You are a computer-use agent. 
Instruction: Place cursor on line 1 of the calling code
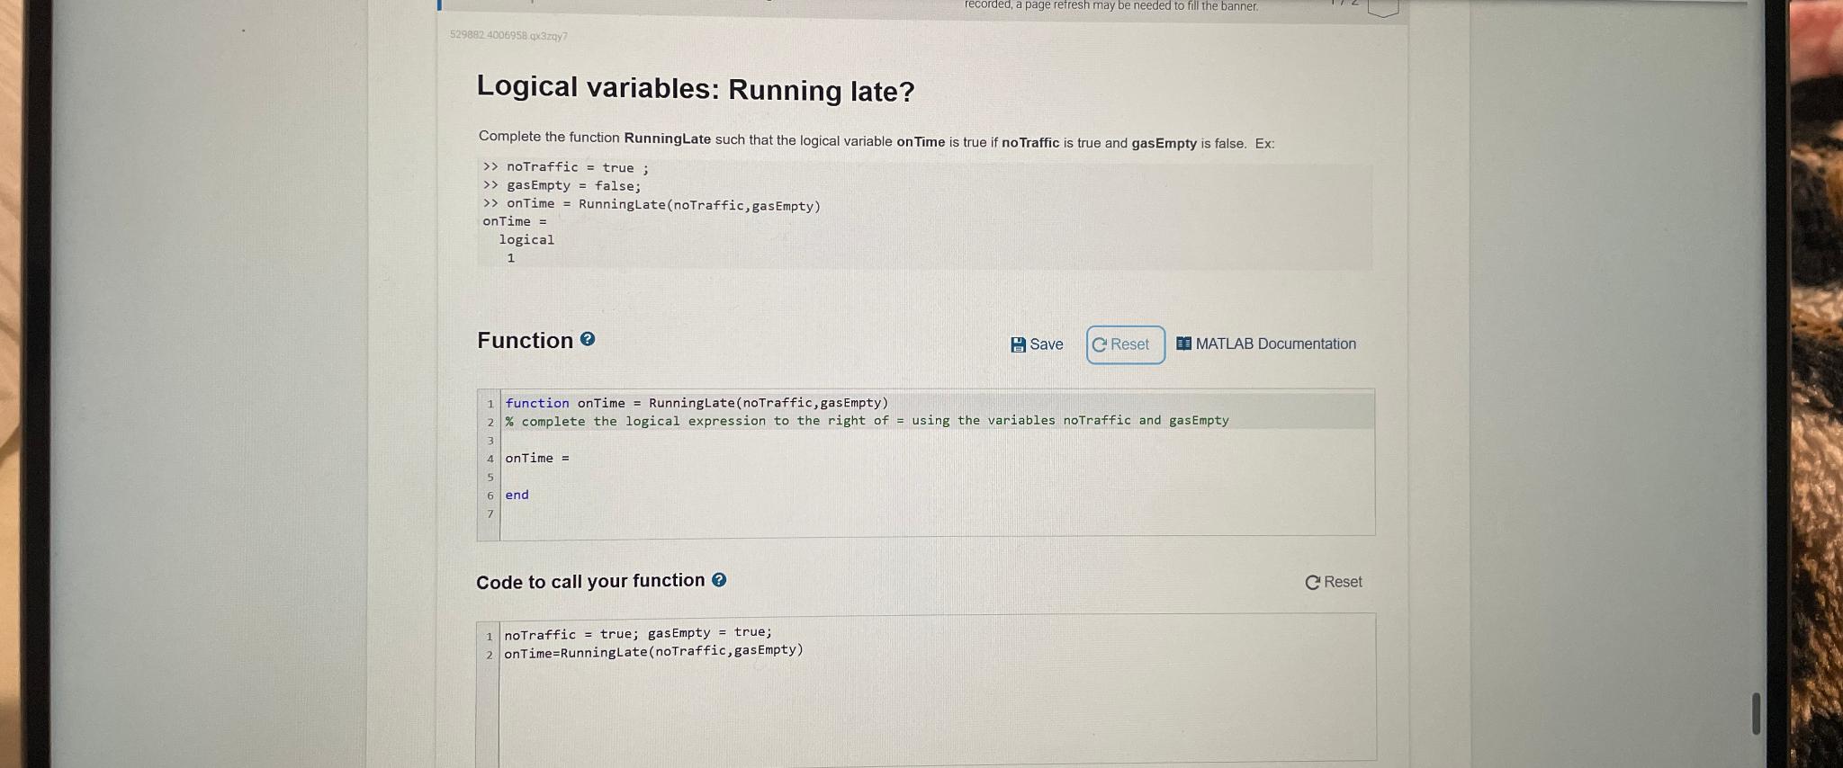click(638, 633)
